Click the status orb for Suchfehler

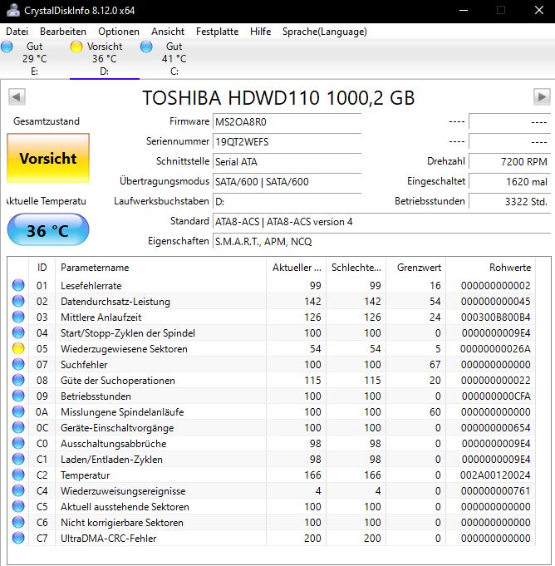(x=18, y=364)
